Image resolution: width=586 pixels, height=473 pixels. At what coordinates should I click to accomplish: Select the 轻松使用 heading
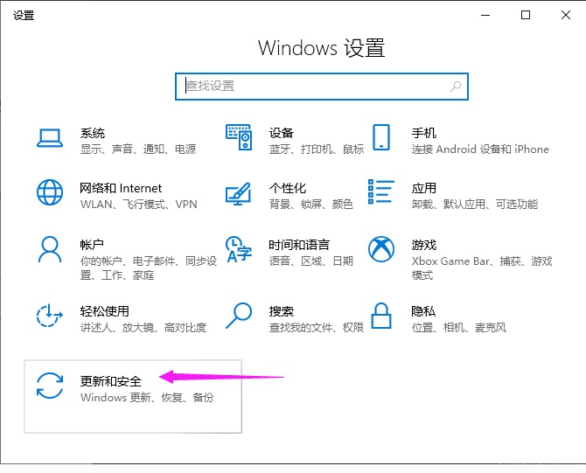tap(105, 311)
